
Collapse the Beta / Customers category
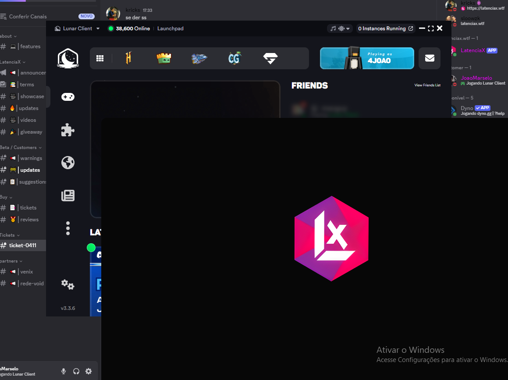21,147
